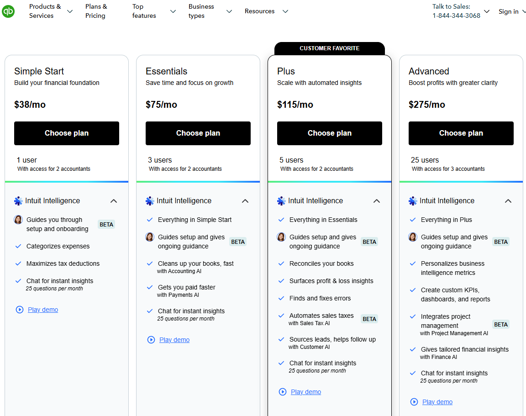The image size is (526, 416).
Task: Click "Cleans up your books, fast" text
Action: tap(195, 263)
